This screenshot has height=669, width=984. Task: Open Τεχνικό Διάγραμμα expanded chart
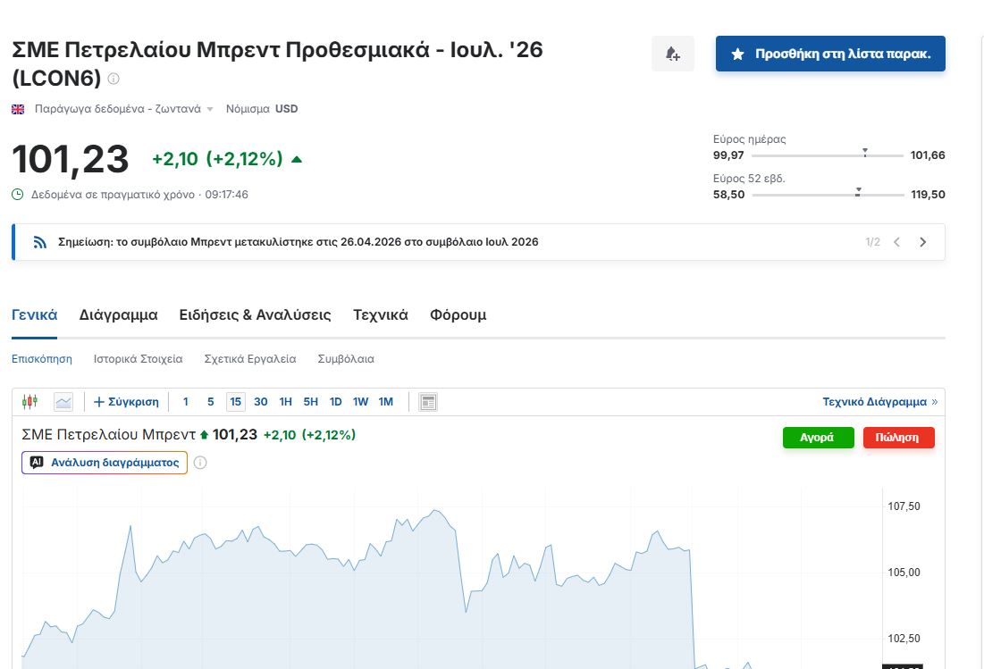click(x=879, y=402)
